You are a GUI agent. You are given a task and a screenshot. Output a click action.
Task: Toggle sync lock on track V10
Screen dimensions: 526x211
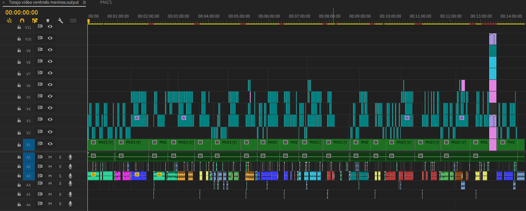(x=40, y=39)
